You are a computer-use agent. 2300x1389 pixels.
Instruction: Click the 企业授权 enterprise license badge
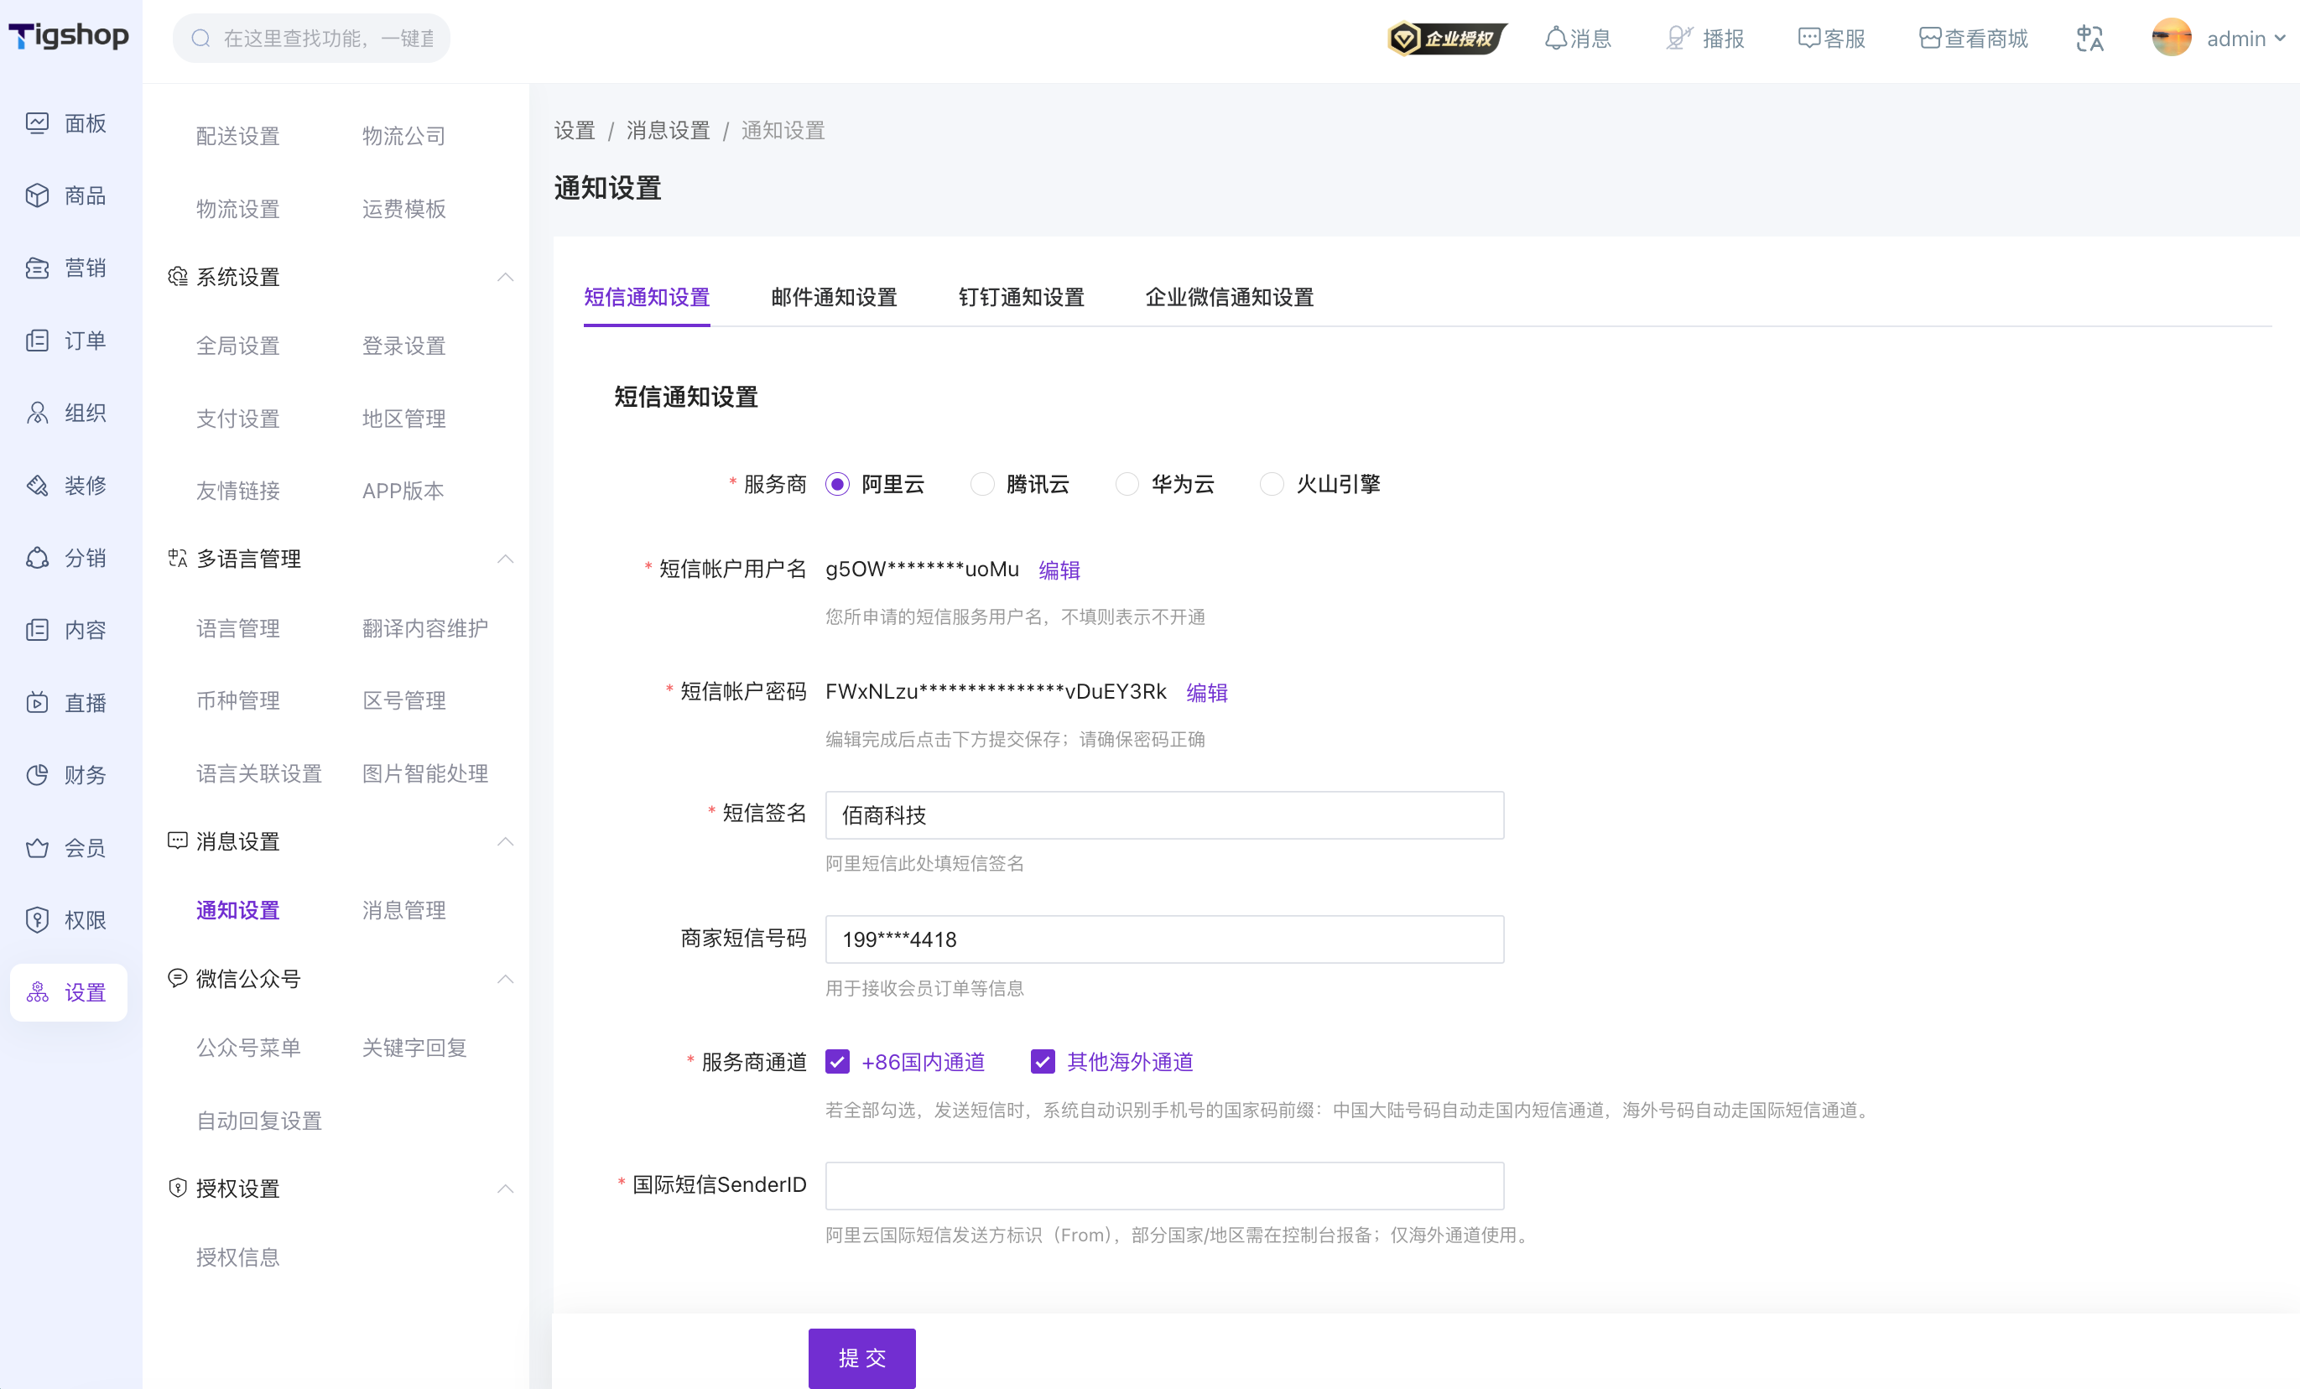[1447, 39]
